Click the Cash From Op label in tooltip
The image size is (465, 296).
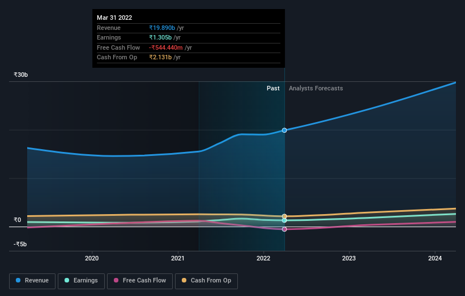[117, 58]
